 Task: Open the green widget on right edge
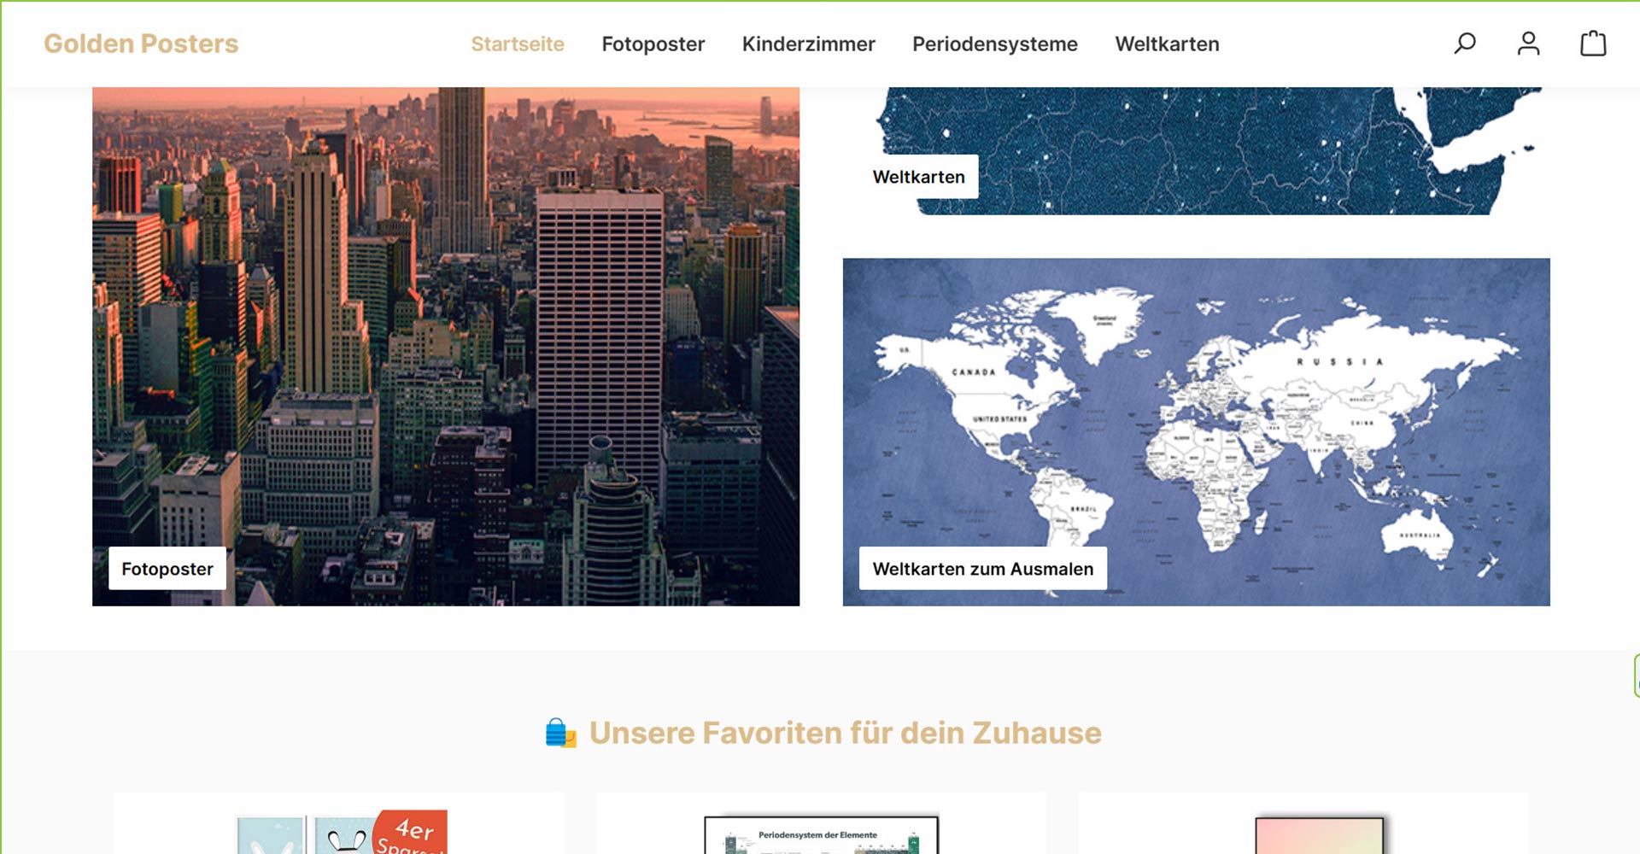pyautogui.click(x=1635, y=676)
